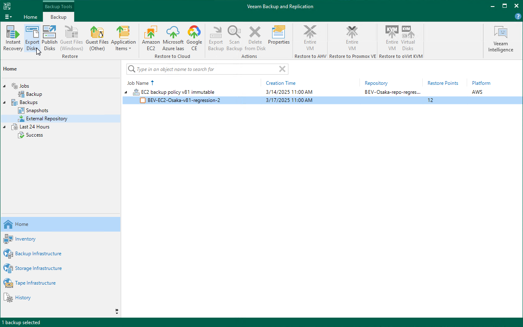Screen dimensions: 523x327
Task: Click the search field for object name
Action: [207, 69]
